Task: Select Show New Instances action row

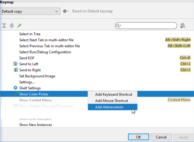Action: [35, 125]
